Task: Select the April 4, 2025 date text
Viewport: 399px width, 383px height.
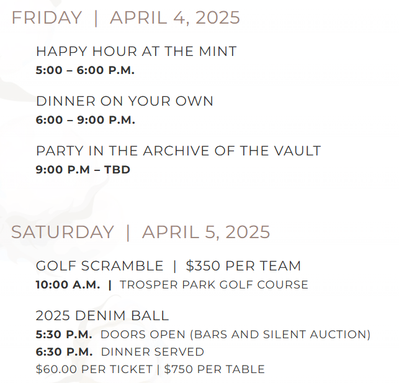Action: tap(175, 17)
